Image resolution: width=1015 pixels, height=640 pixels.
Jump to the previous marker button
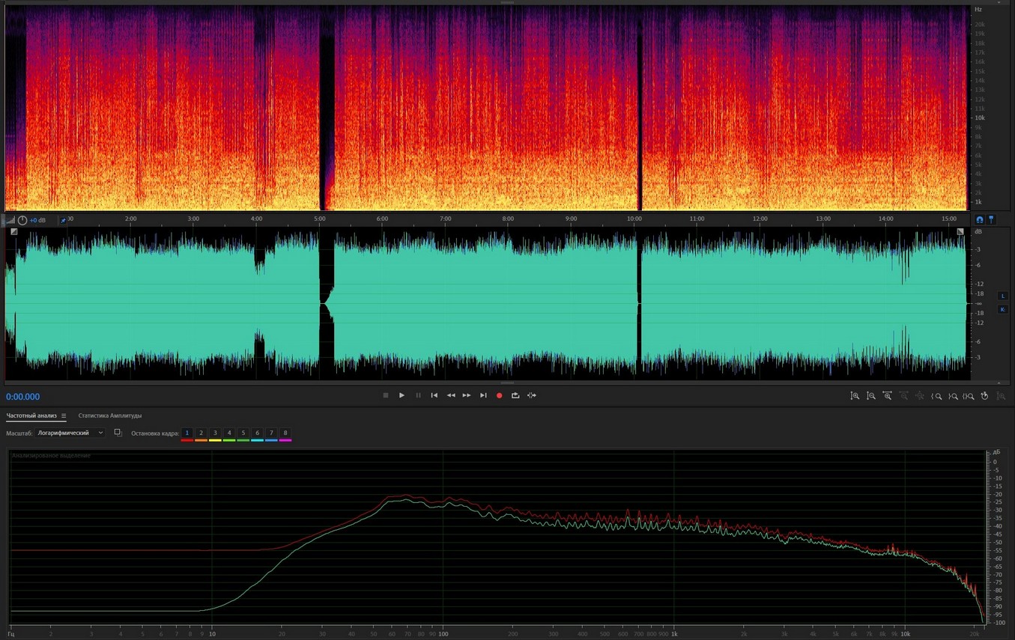[434, 395]
